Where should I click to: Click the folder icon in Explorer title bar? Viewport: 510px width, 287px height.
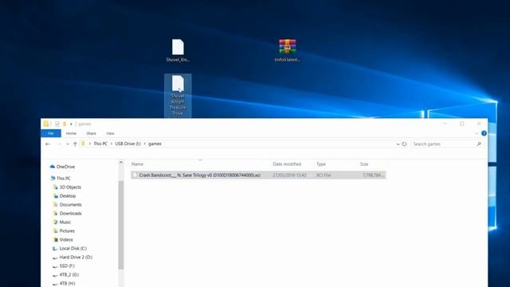[x=46, y=124]
